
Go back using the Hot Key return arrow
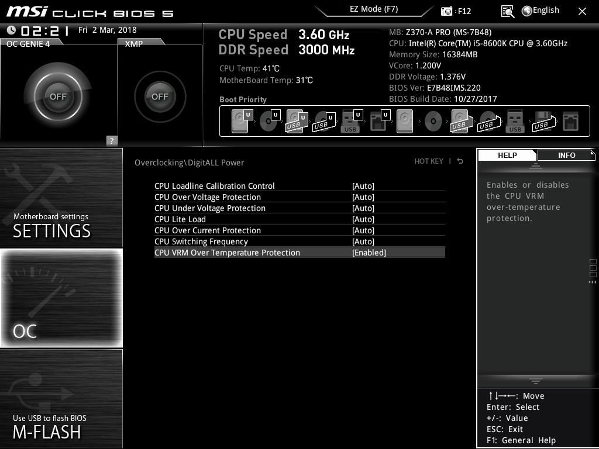pyautogui.click(x=460, y=161)
